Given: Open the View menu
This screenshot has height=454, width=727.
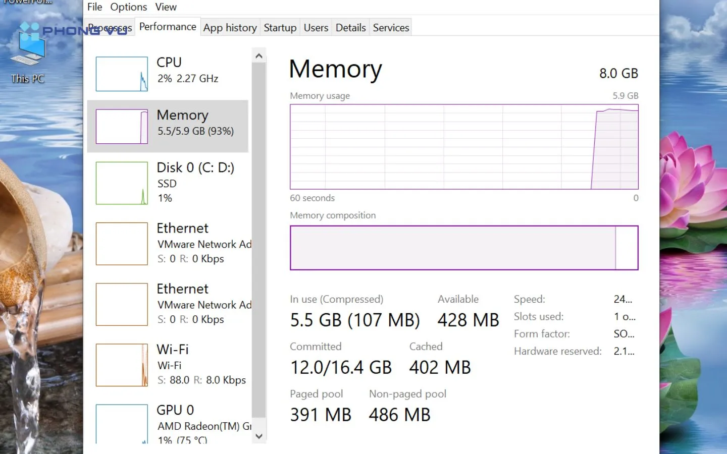Looking at the screenshot, I should click(166, 7).
